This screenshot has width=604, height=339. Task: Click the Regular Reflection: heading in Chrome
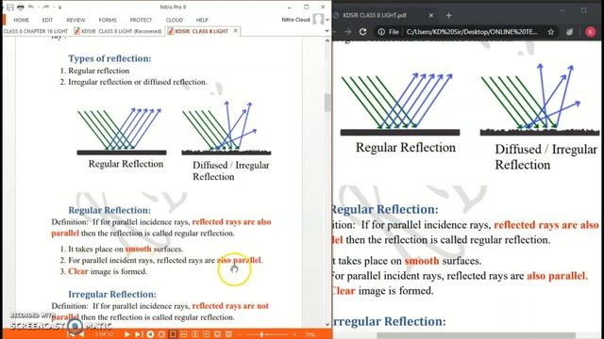(x=384, y=209)
